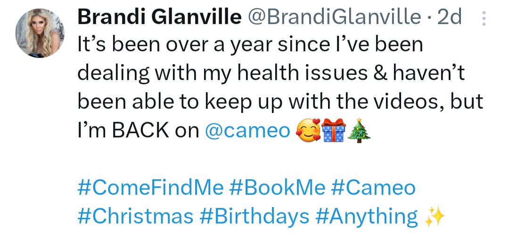Open the @cameo mention link
This screenshot has height=239, width=509.
click(247, 131)
